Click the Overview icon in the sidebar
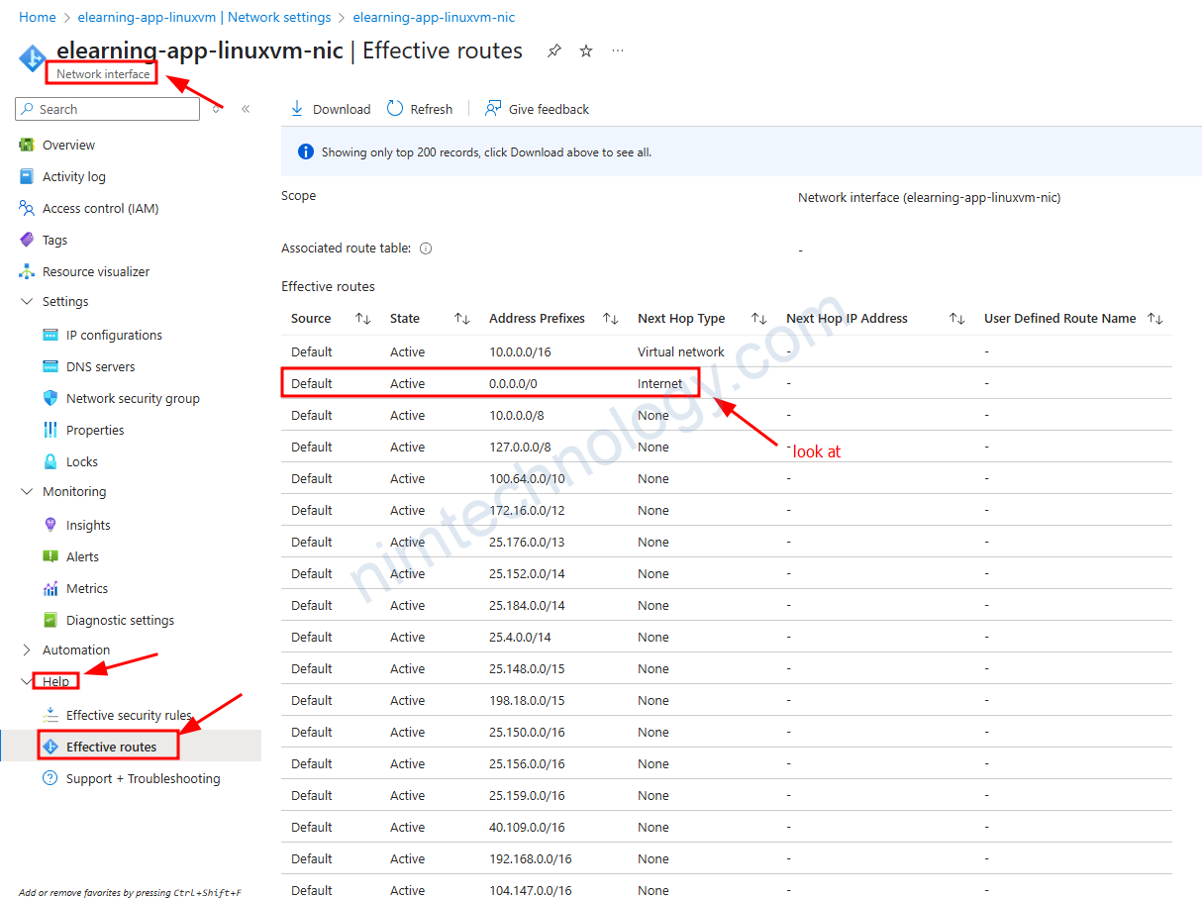This screenshot has width=1202, height=899. [x=27, y=145]
